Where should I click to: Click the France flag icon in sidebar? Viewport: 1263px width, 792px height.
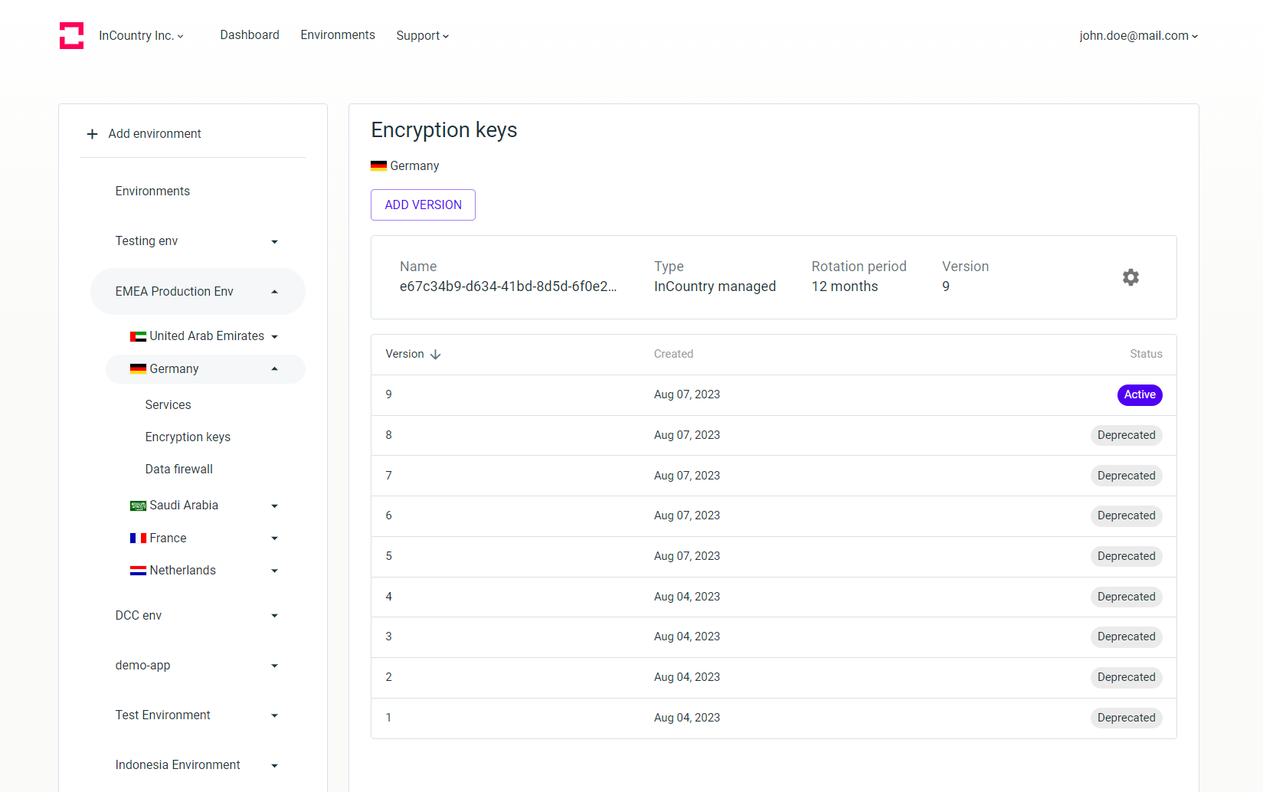pyautogui.click(x=139, y=538)
